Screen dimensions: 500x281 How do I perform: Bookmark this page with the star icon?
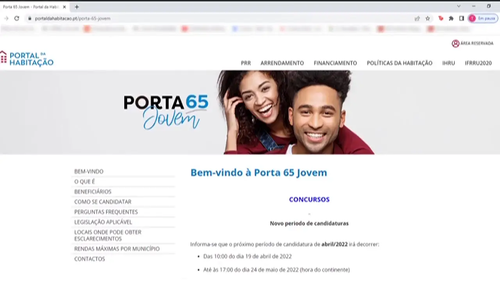(x=428, y=18)
